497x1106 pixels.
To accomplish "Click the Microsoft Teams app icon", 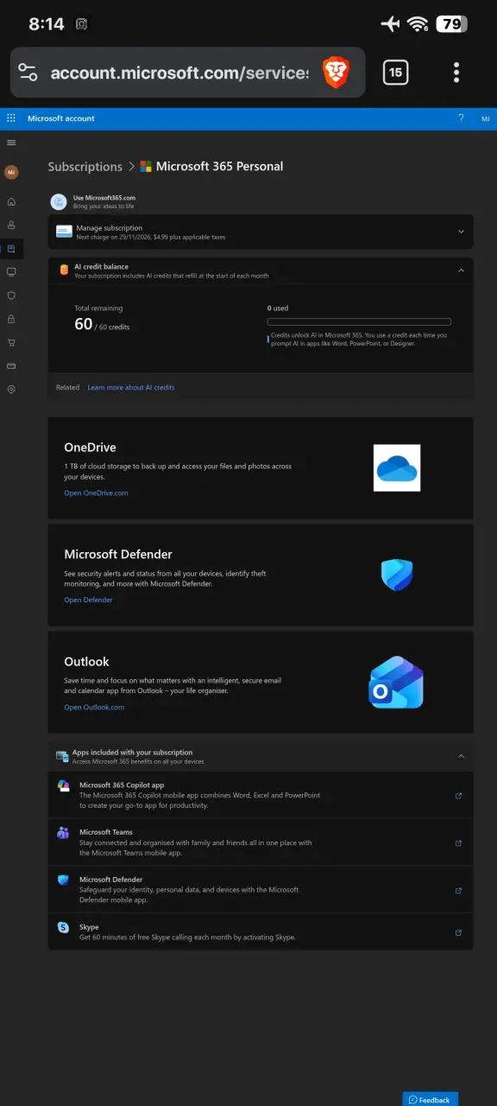I will 63,833.
